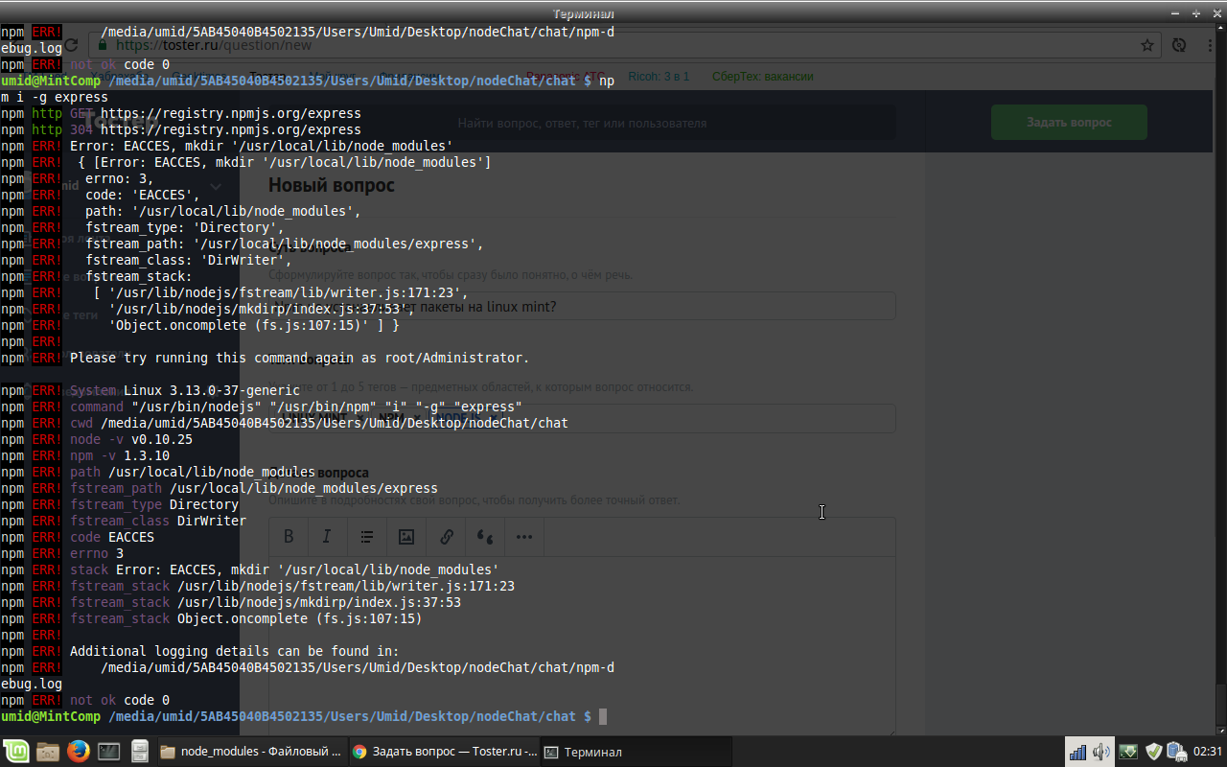Bookmark the page with Chrome's star icon

click(1147, 45)
